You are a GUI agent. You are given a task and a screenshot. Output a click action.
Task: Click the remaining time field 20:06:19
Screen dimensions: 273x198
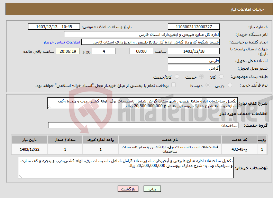[68, 51]
